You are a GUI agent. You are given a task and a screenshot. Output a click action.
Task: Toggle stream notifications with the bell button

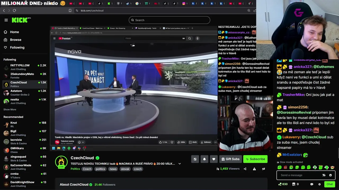204,159
